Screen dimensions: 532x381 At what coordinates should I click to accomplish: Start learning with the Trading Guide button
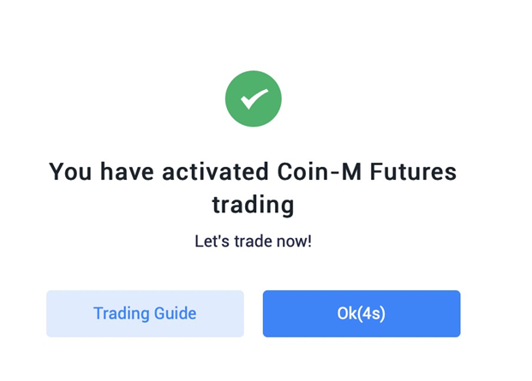click(145, 313)
